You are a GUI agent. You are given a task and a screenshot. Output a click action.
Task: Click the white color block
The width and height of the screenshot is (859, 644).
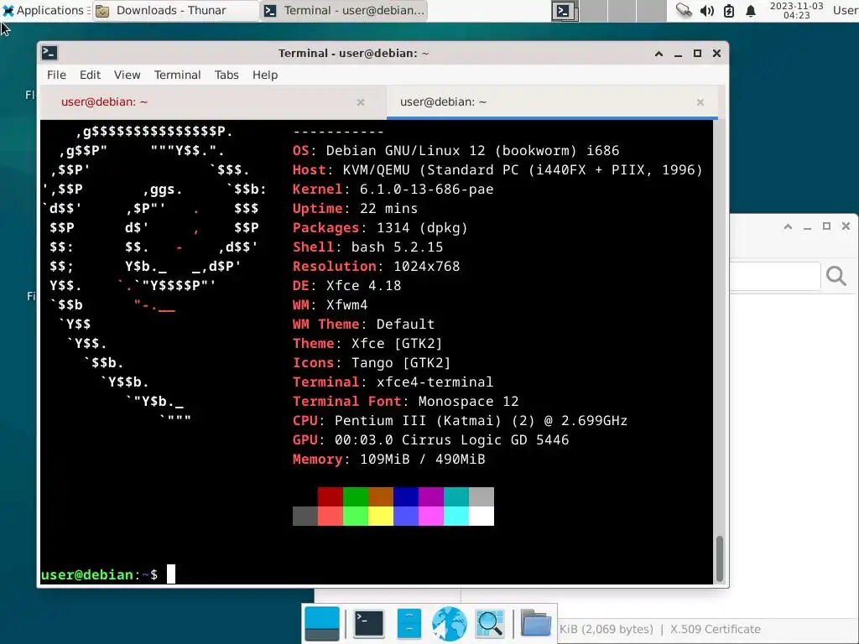coord(482,516)
